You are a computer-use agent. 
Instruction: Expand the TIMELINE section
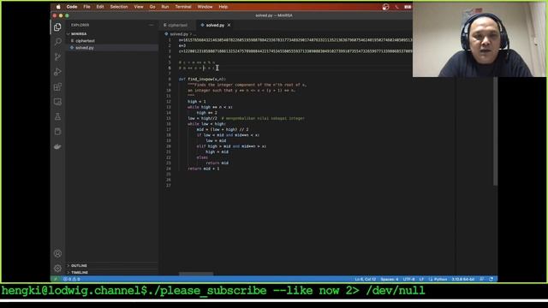[80, 272]
